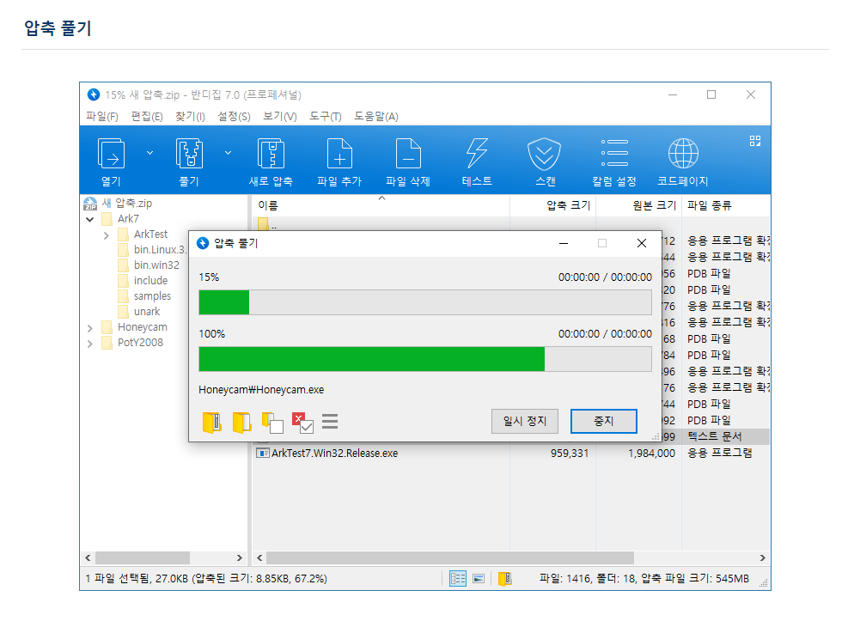Click the 풀기 (Extract) toolbar icon

tap(190, 154)
